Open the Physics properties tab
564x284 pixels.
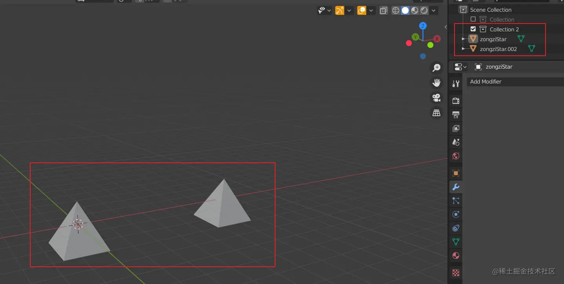coord(456,215)
